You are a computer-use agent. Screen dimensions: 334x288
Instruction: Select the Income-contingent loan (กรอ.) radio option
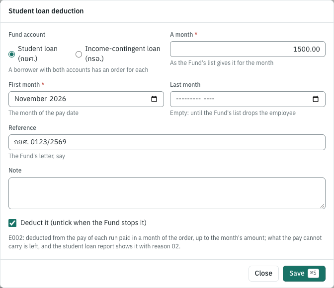[79, 54]
